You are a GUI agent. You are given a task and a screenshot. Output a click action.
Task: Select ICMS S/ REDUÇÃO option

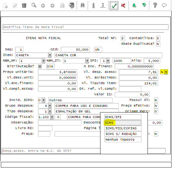pos(123,134)
